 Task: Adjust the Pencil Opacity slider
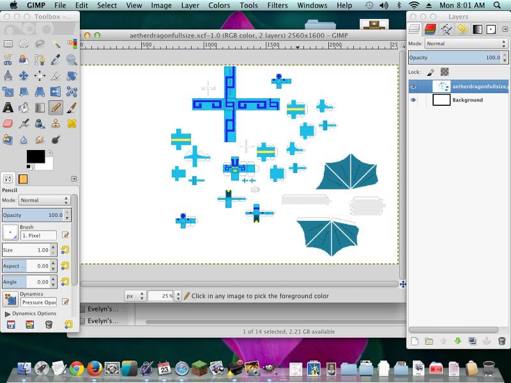pos(33,215)
